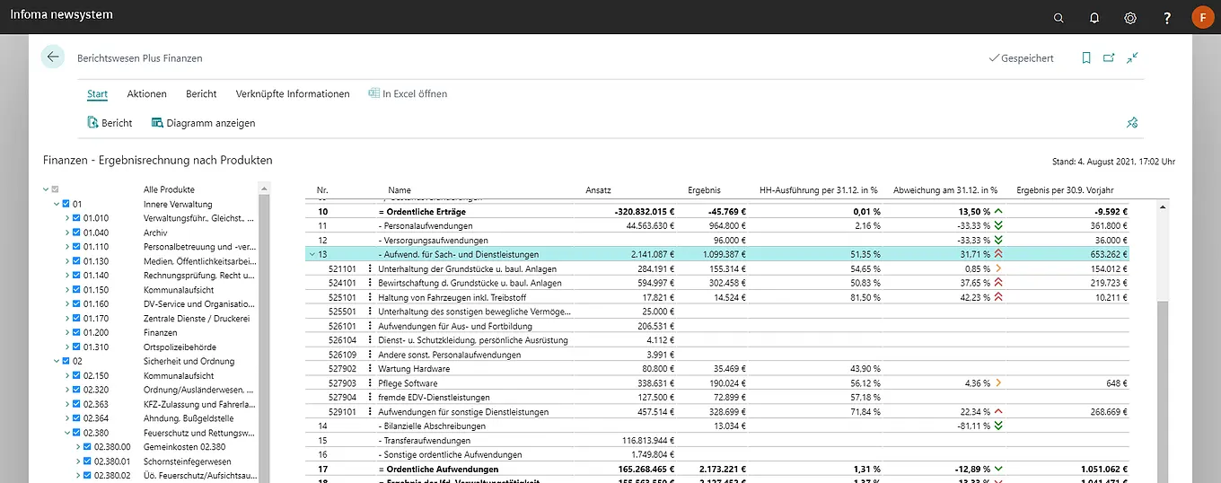Toggle the checkbox for 01.040 Archiv
Viewport: 1221px width, 483px height.
76,233
